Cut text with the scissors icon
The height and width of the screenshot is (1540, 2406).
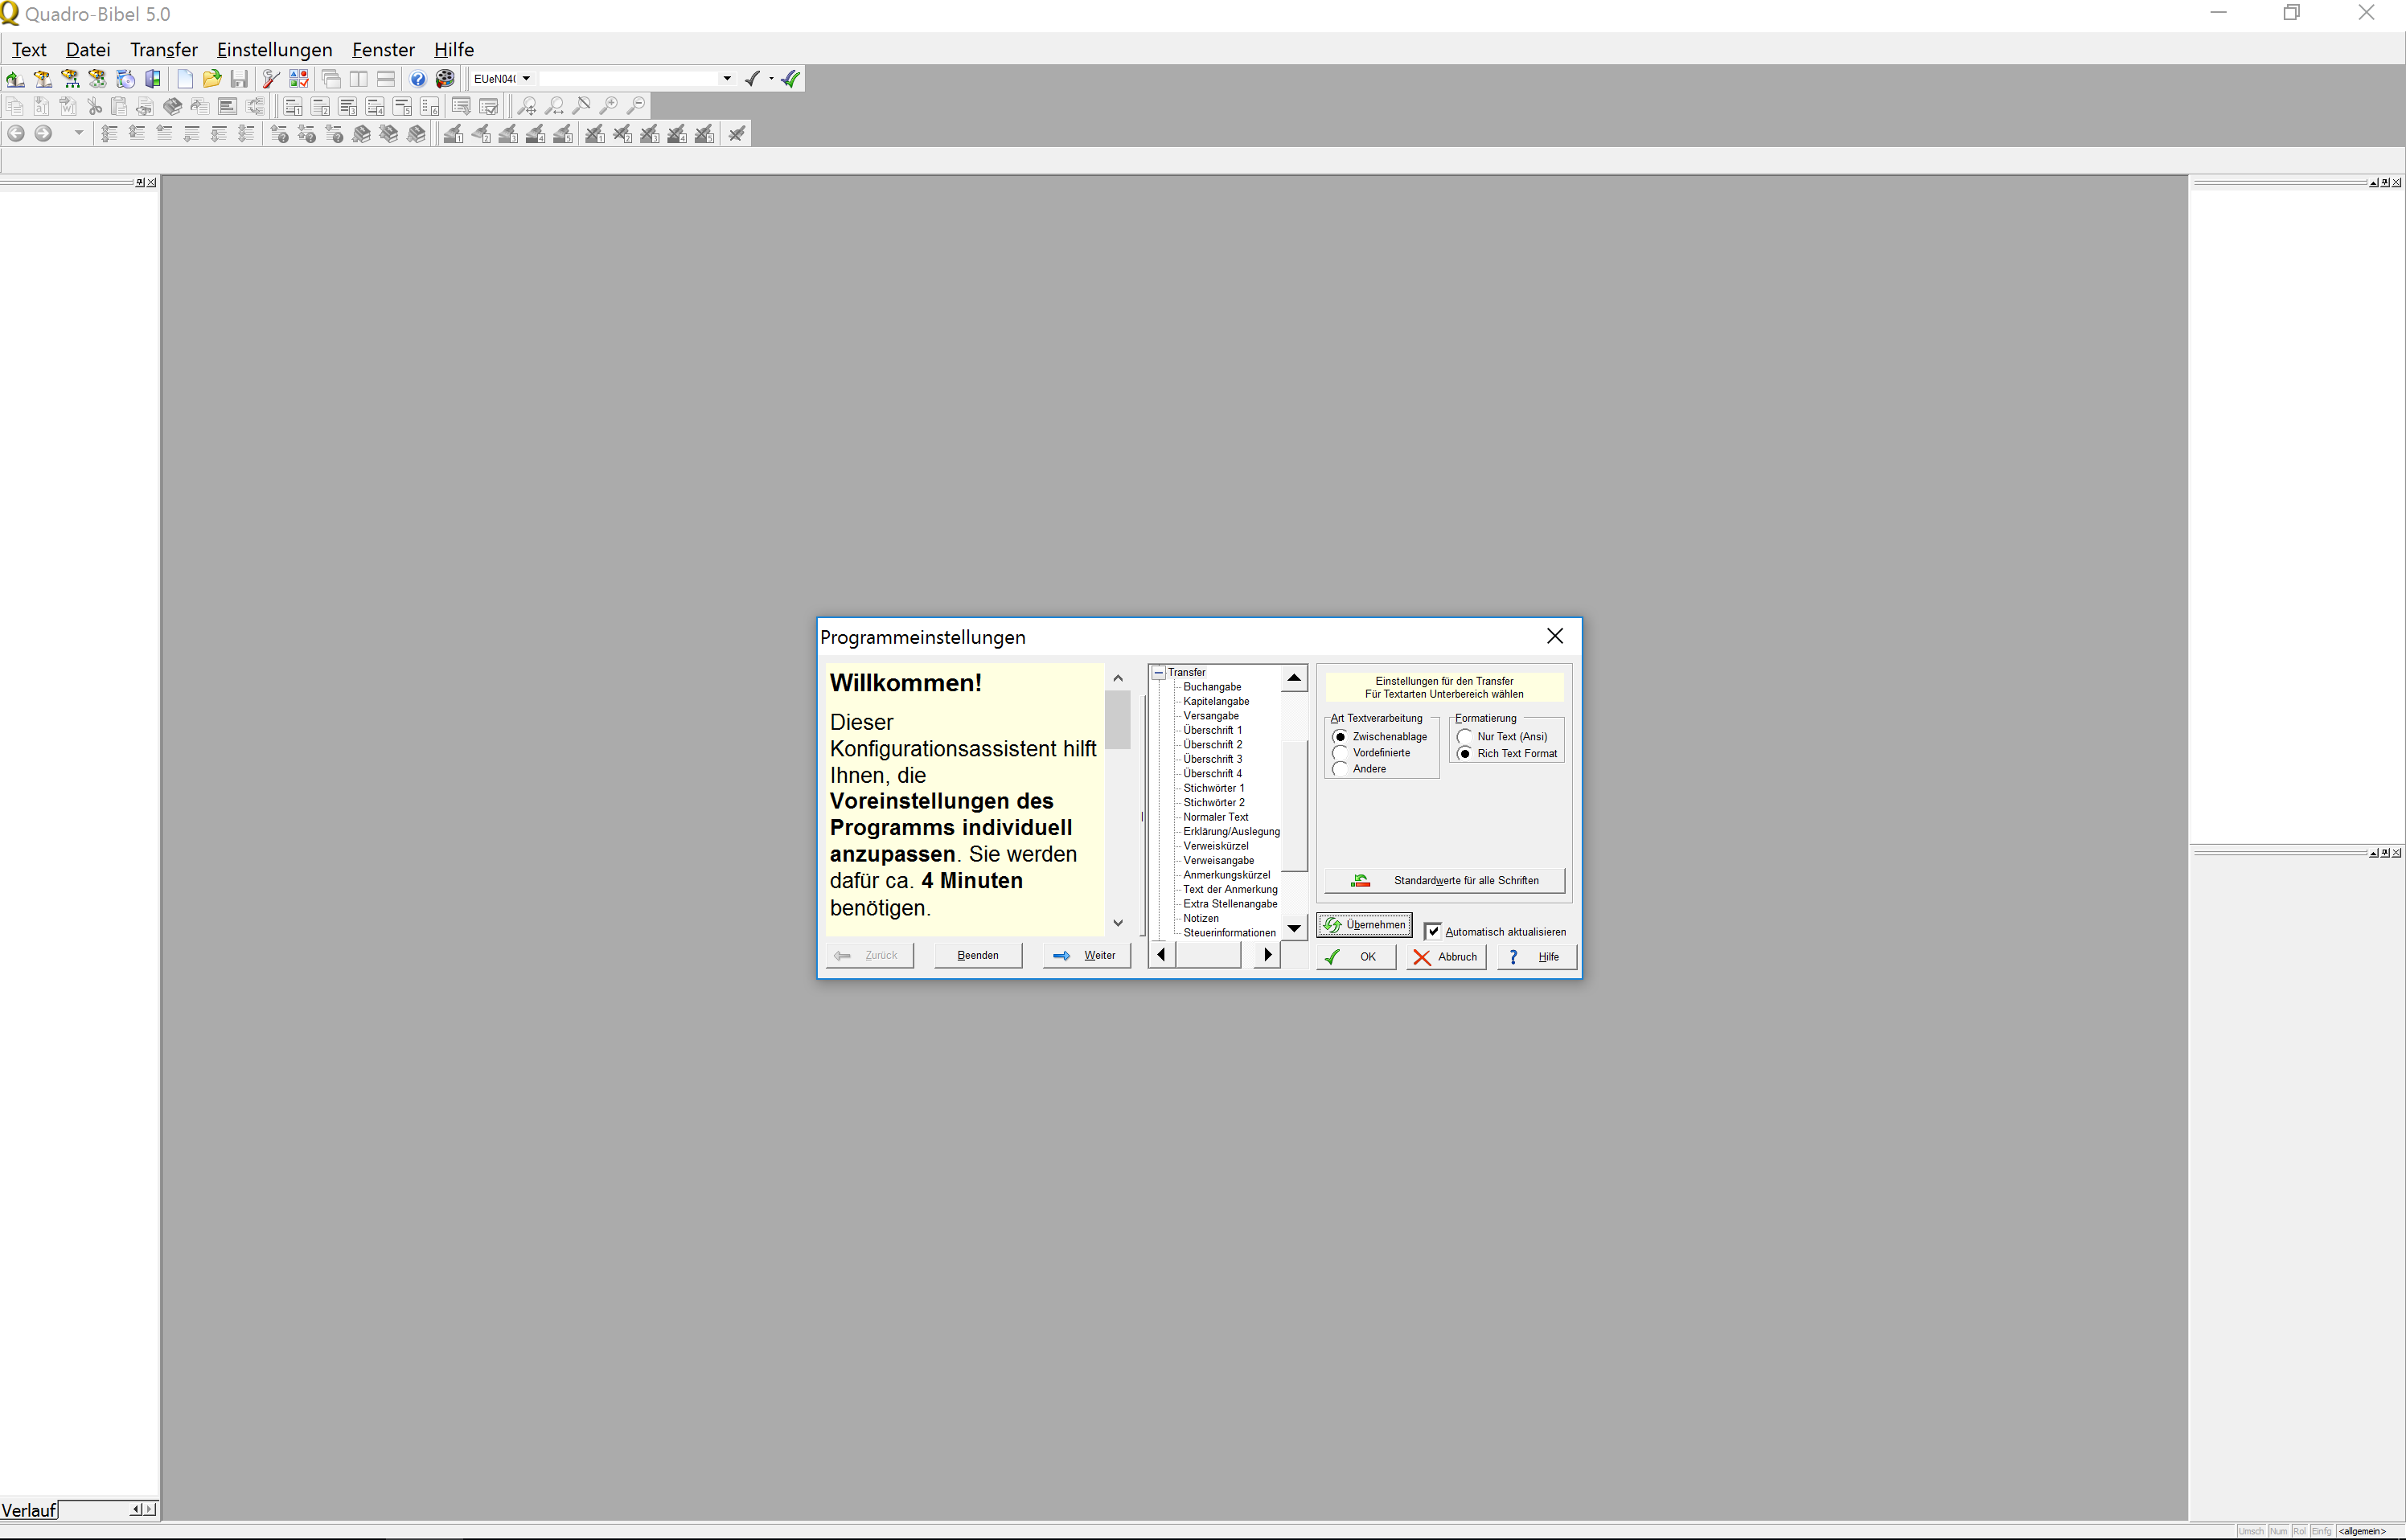click(94, 107)
